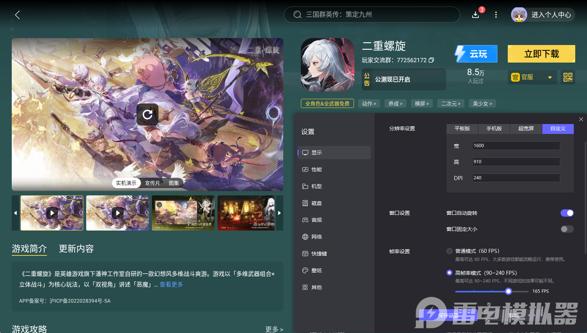Image resolution: width=587 pixels, height=333 pixels.
Task: Switch to 游戏简介 tab
Action: (x=29, y=249)
